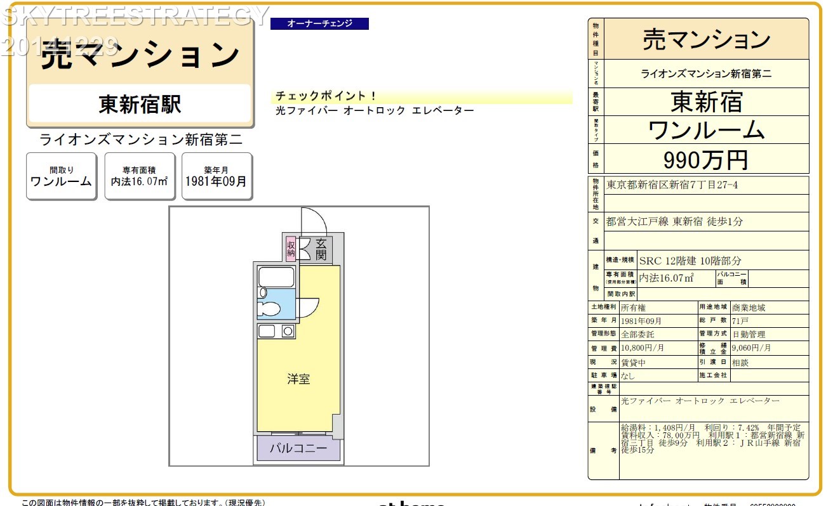
Task: Click the 管理形態 label
Action: pyautogui.click(x=604, y=334)
